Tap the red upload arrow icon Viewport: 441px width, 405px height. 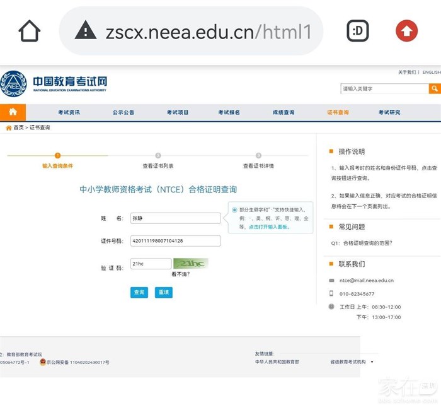pyautogui.click(x=406, y=31)
